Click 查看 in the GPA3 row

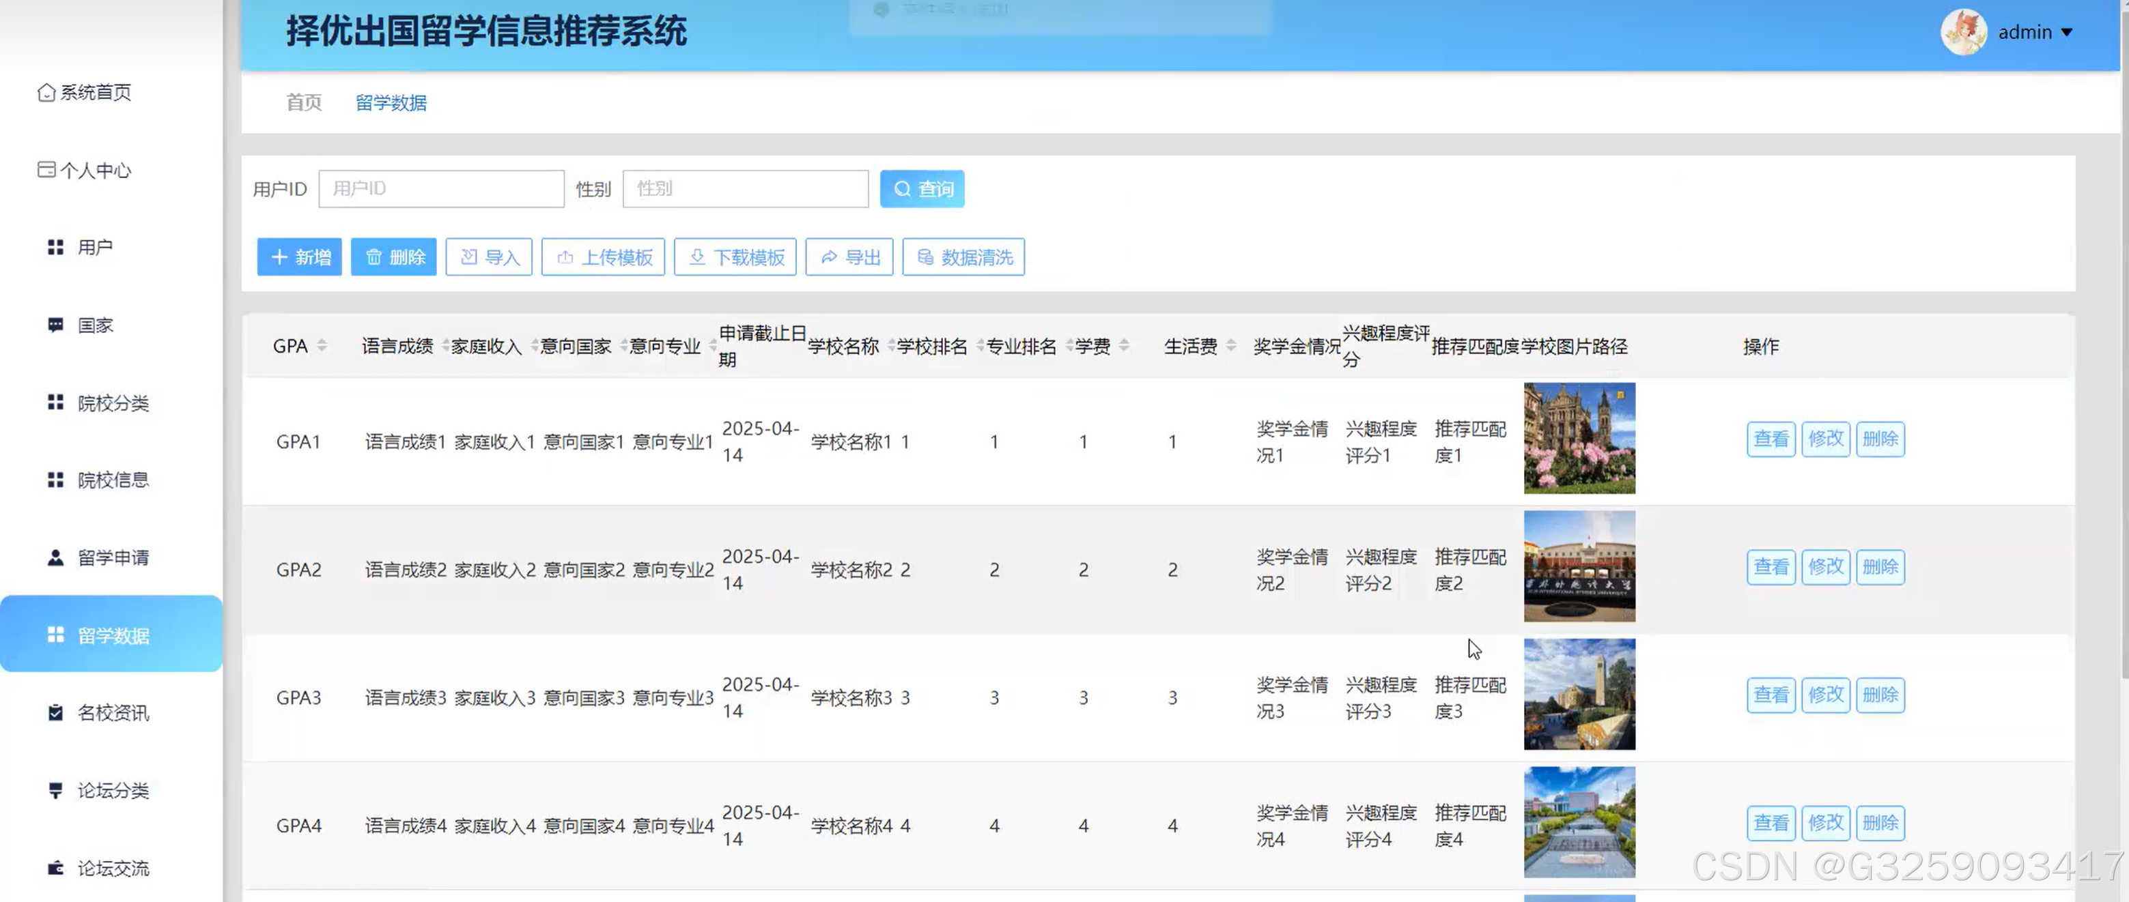(x=1771, y=695)
